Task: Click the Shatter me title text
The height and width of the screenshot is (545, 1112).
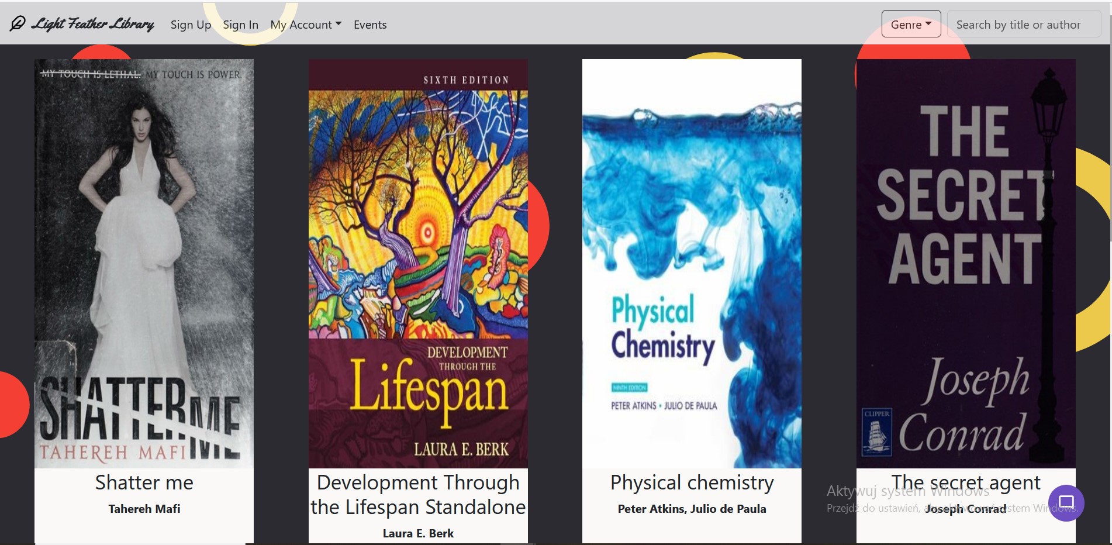Action: tap(144, 482)
